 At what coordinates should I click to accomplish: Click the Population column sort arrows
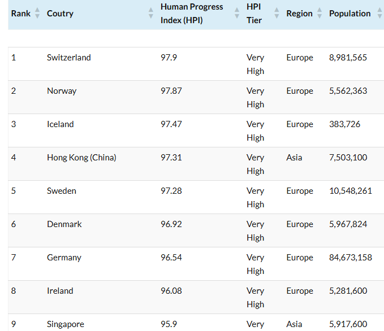[x=379, y=14]
